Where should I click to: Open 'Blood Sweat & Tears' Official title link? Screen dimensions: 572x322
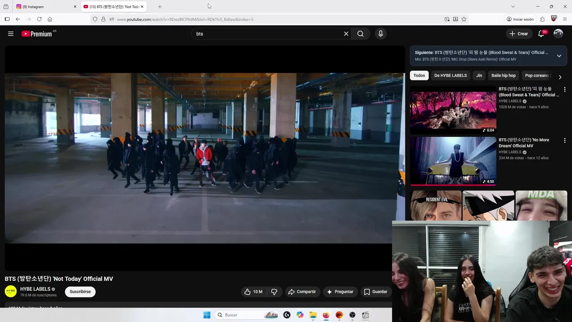(x=529, y=92)
